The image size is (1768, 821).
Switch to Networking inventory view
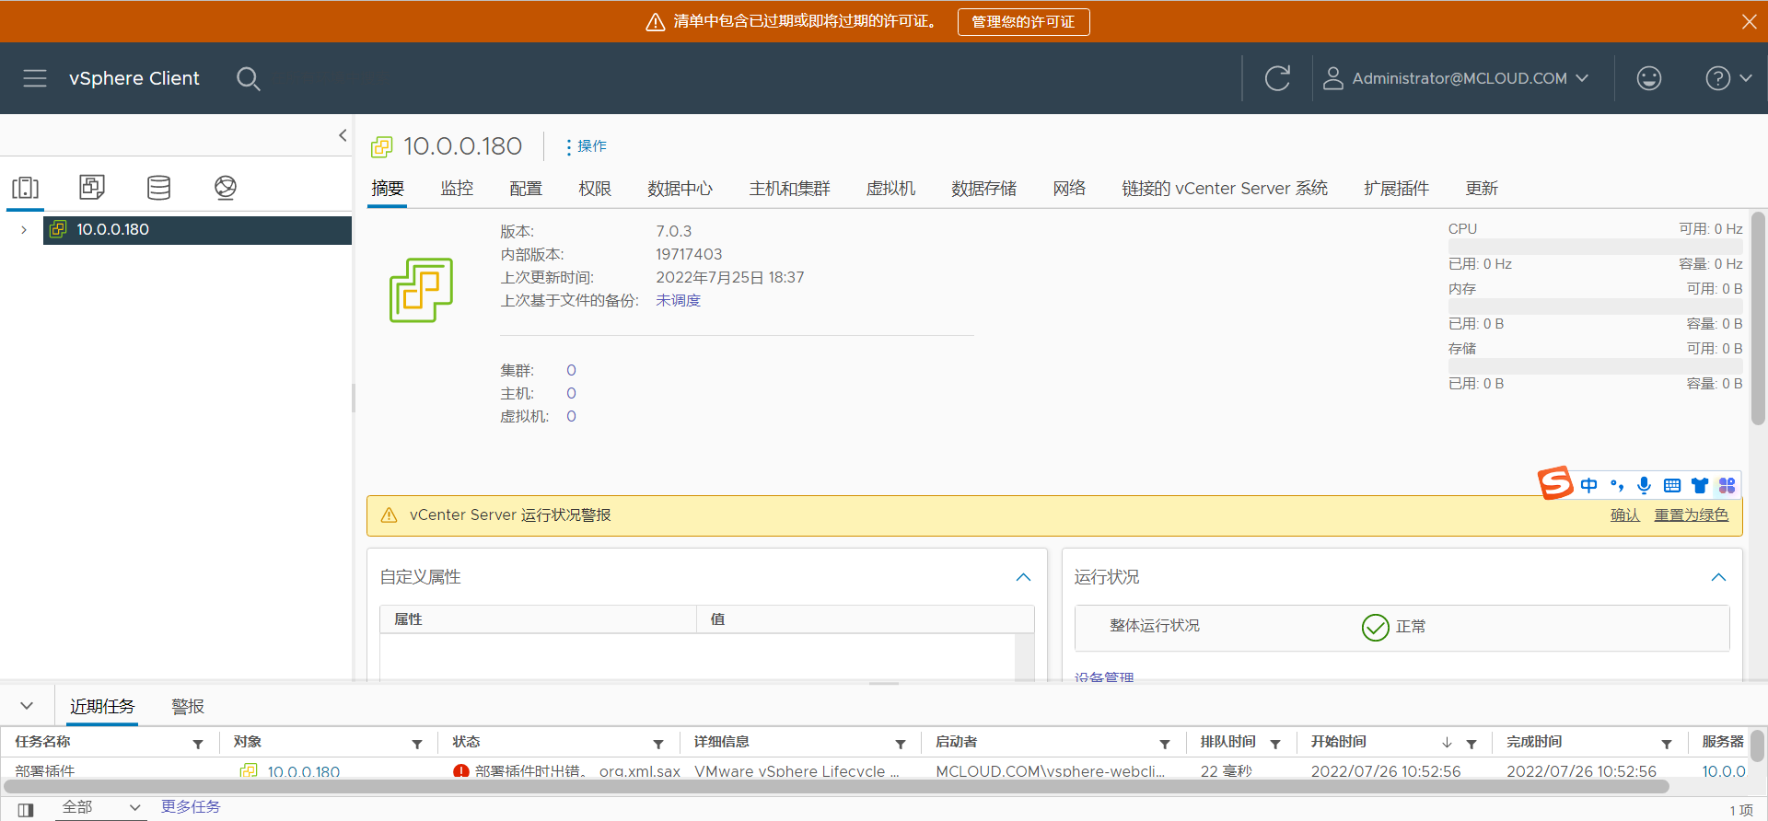pyautogui.click(x=226, y=188)
